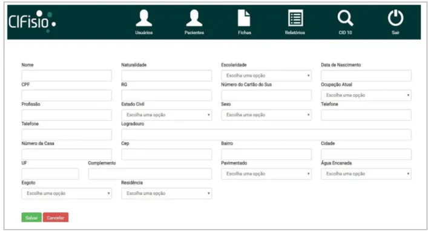
Task: Focus the Nome input field
Action: (x=67, y=76)
